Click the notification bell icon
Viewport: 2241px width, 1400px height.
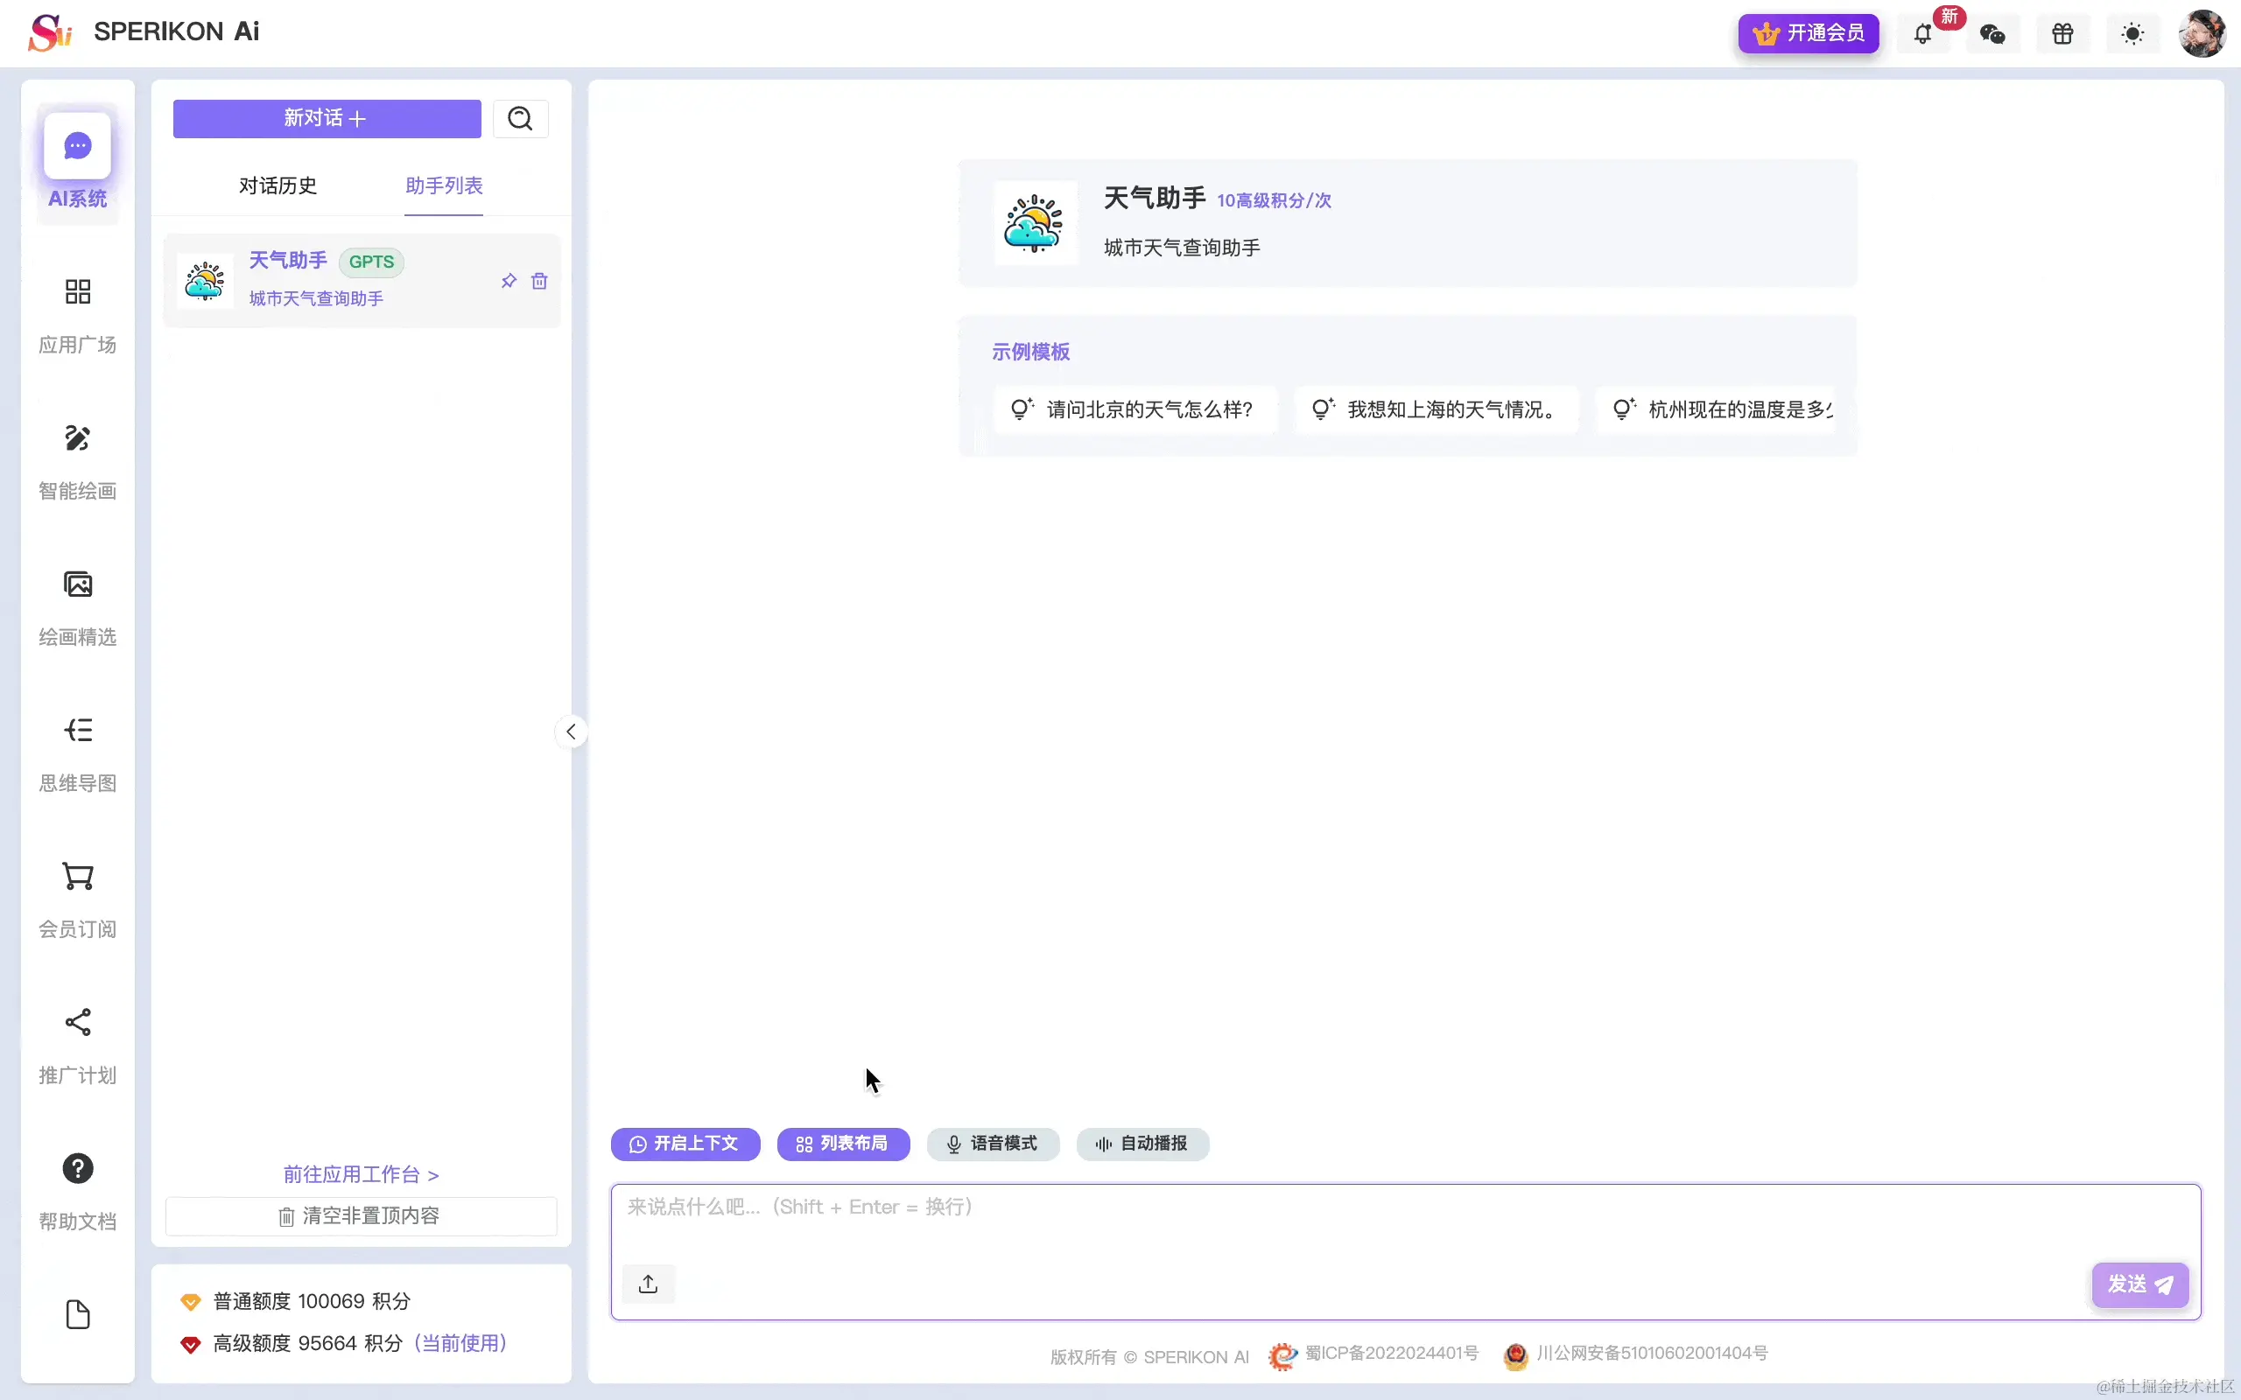1921,32
